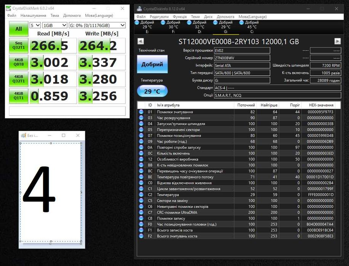Open Файл menu in CrystalDiskMark
The height and width of the screenshot is (266, 349).
coord(11,15)
